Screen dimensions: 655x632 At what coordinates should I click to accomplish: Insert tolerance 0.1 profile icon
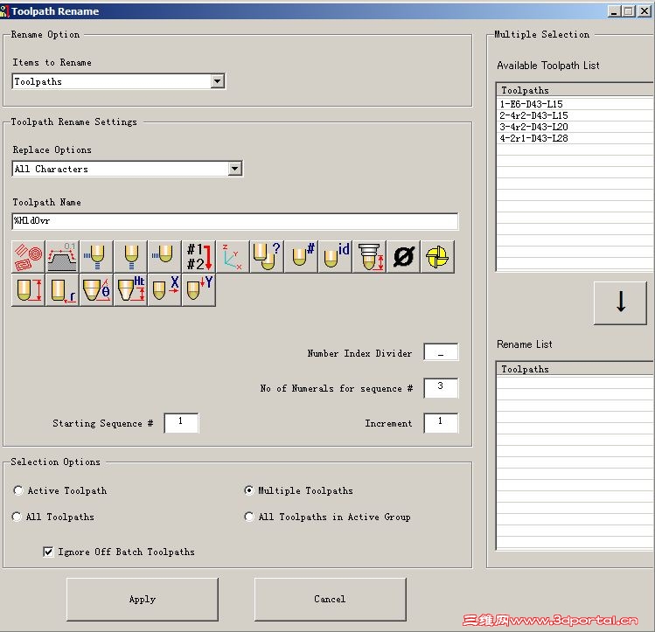coord(62,257)
